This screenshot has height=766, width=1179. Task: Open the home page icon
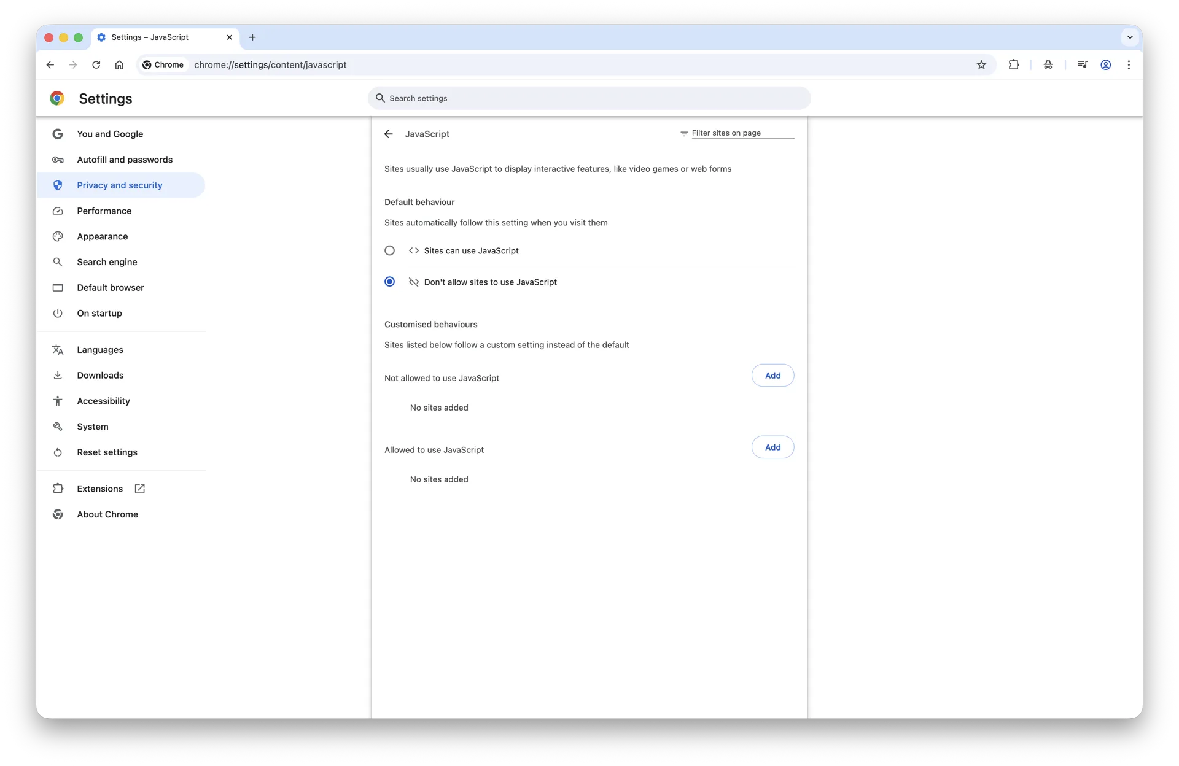click(x=119, y=64)
